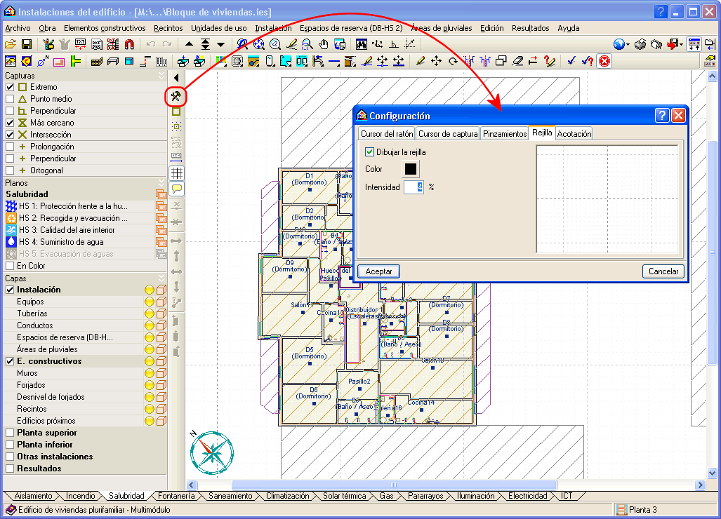Click the save diskette icon in toolbar
Image resolution: width=721 pixels, height=519 pixels.
pos(26,44)
